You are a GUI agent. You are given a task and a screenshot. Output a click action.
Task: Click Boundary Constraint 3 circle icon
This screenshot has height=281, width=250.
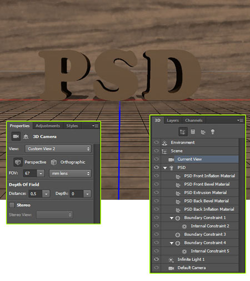point(178,235)
